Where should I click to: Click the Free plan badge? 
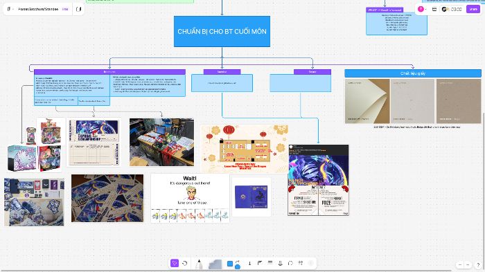point(65,9)
